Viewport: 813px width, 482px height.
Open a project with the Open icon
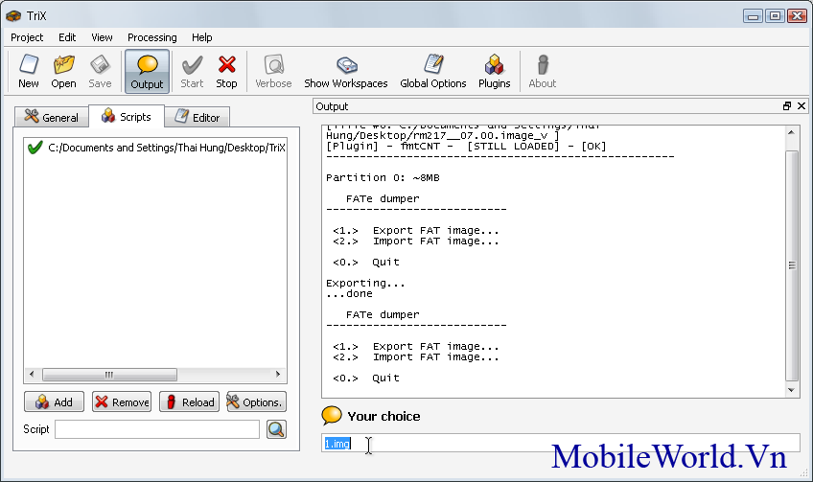(x=63, y=71)
